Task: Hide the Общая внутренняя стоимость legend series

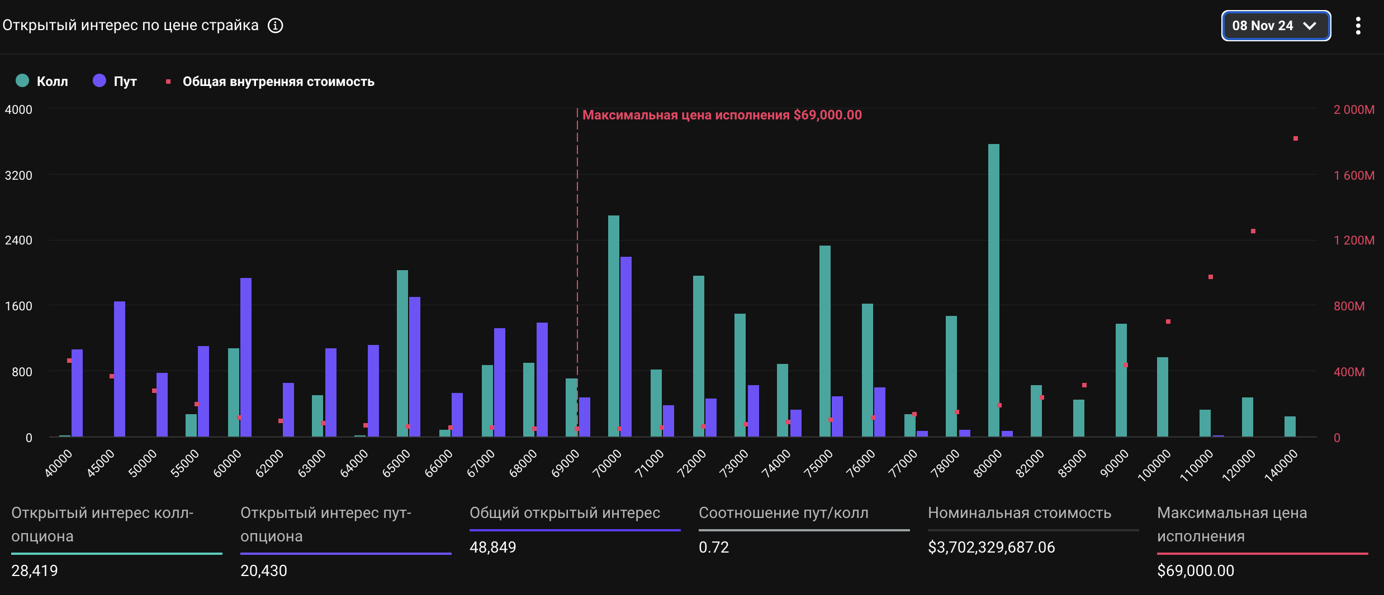Action: click(x=271, y=81)
